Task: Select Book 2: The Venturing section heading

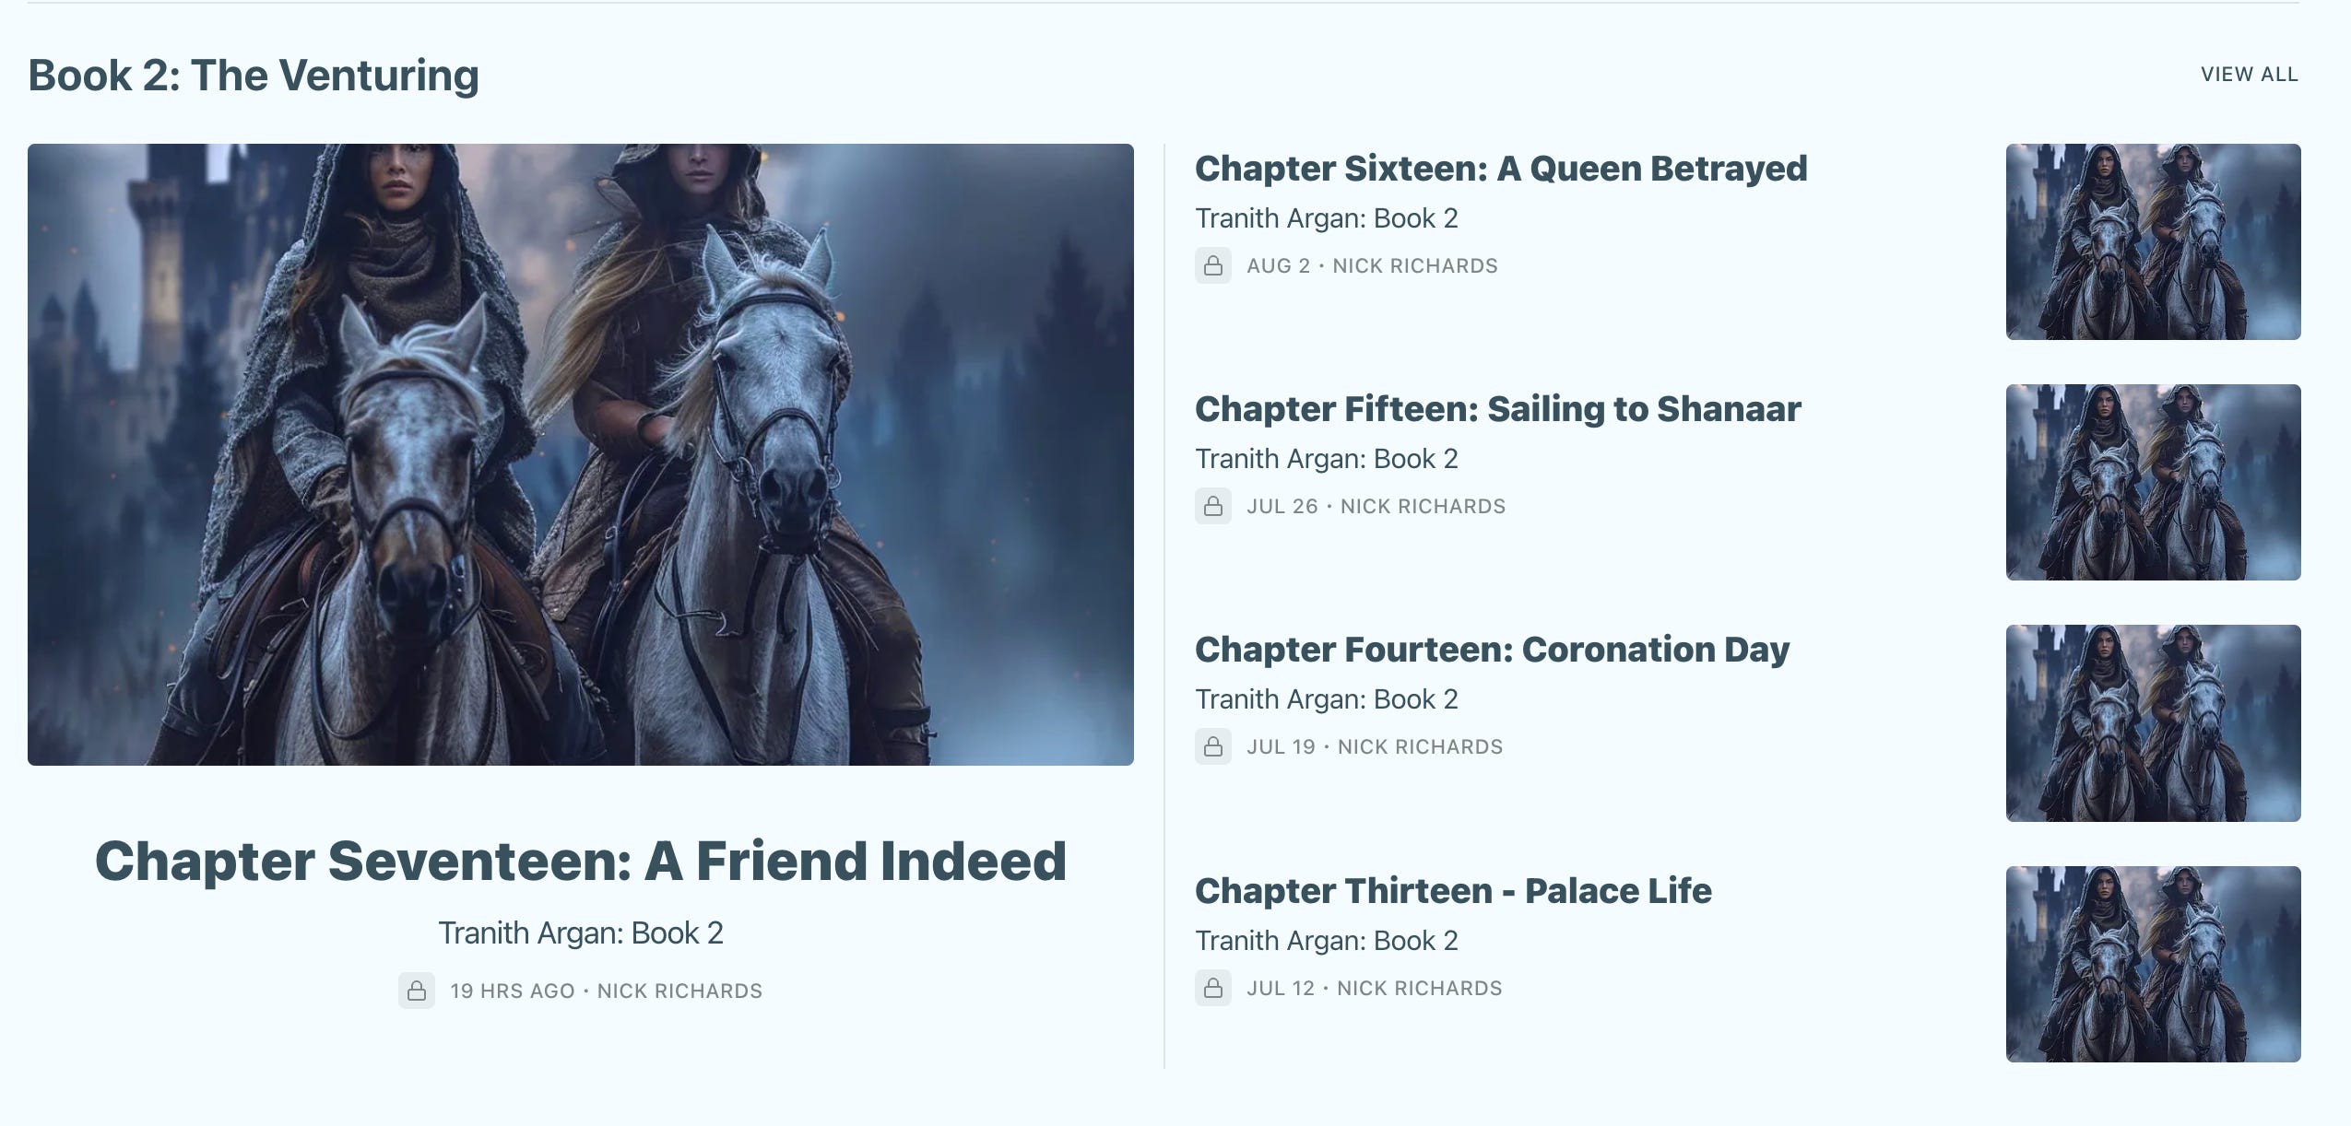Action: tap(254, 76)
